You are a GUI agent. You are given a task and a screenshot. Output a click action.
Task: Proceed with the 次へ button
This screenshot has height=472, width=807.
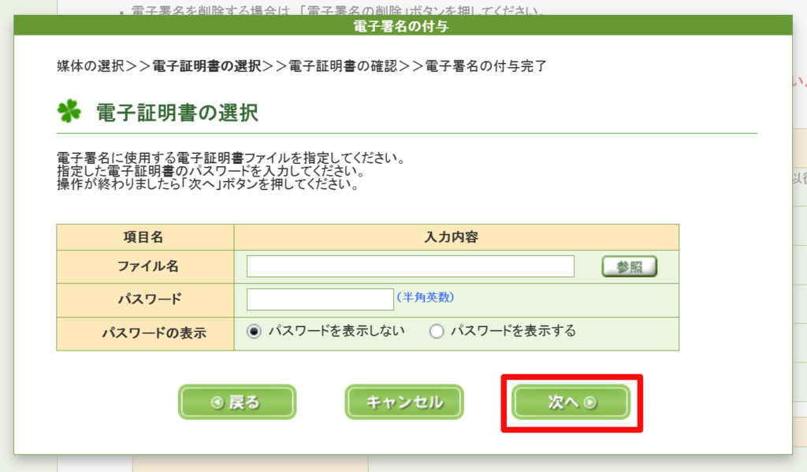[571, 403]
